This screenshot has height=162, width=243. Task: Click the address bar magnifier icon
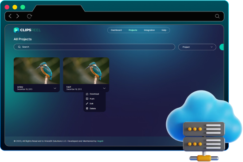[x=217, y=16]
